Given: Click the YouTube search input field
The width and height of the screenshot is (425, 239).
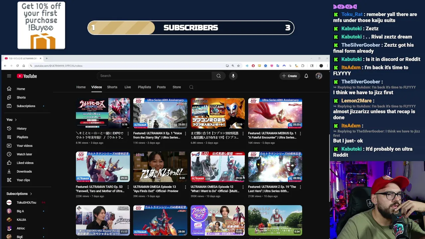Looking at the screenshot, I should coord(154,76).
